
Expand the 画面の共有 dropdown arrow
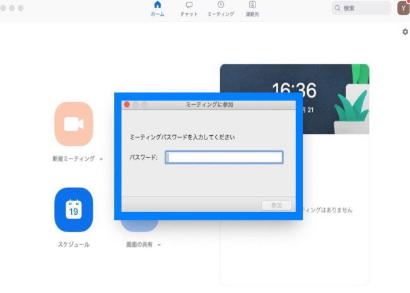[159, 245]
